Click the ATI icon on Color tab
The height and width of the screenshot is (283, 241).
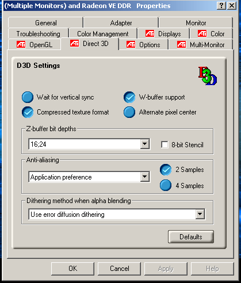point(202,33)
